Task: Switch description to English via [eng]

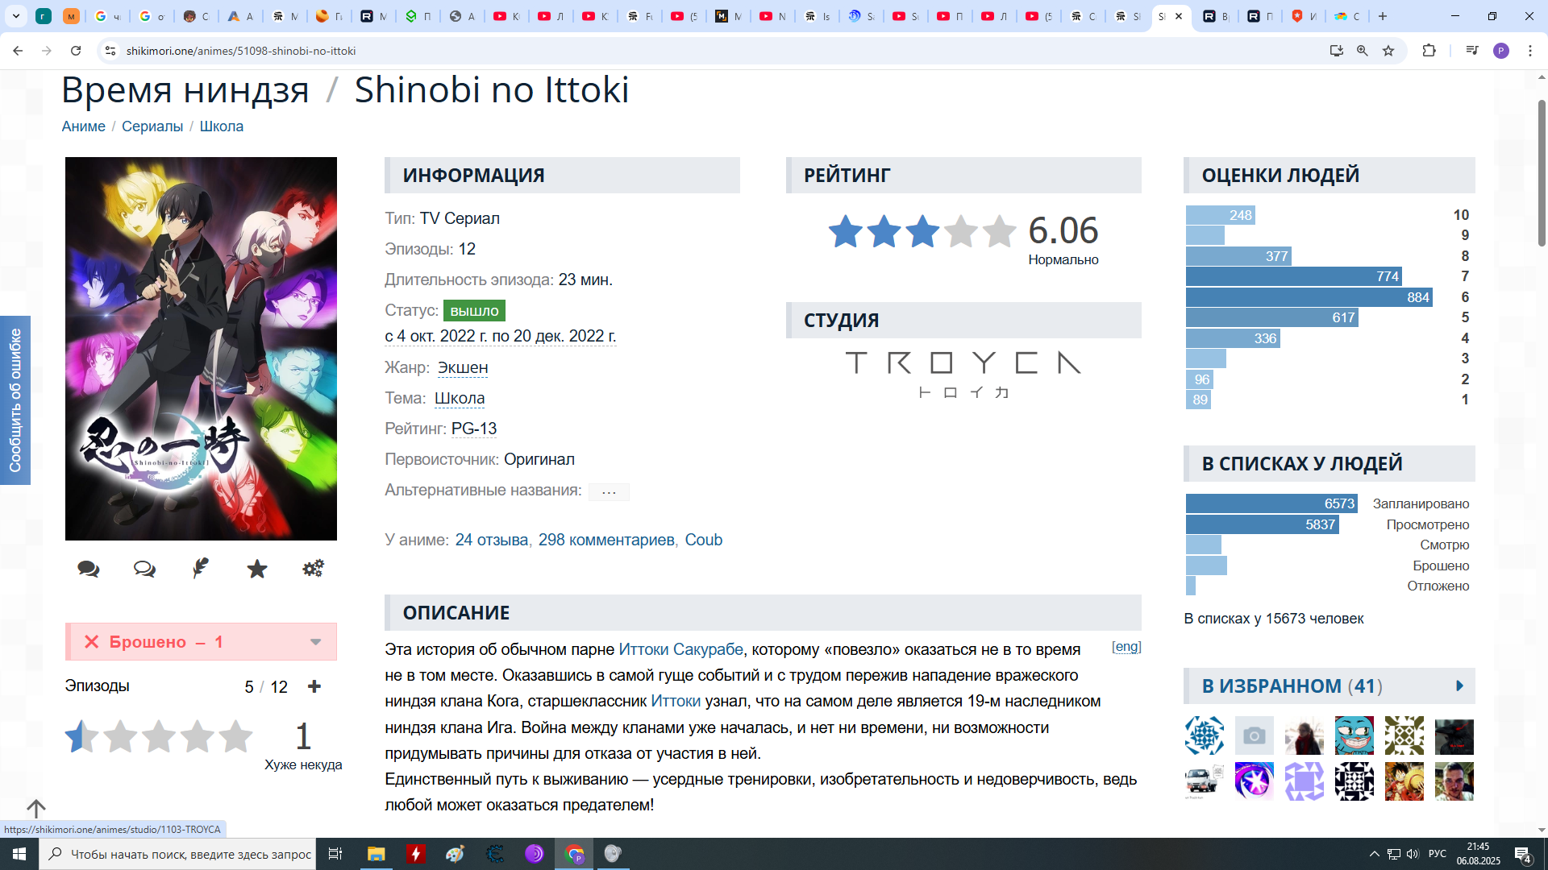Action: (1126, 647)
